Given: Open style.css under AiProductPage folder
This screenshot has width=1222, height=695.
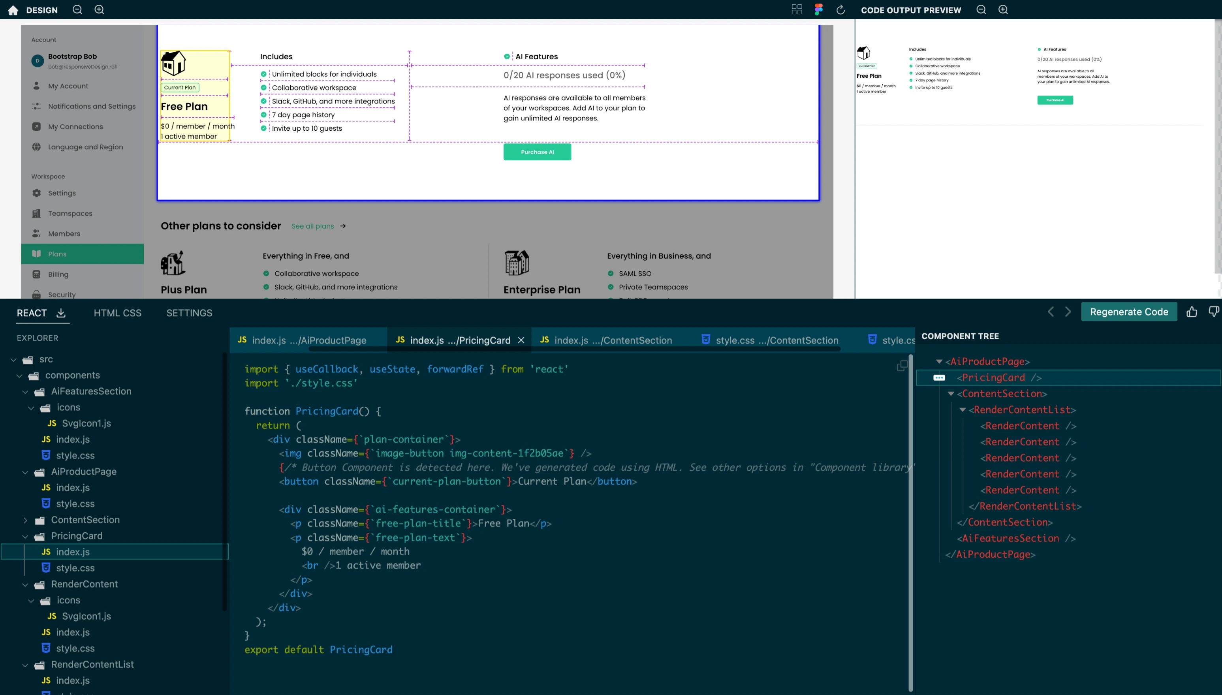Looking at the screenshot, I should 75,503.
